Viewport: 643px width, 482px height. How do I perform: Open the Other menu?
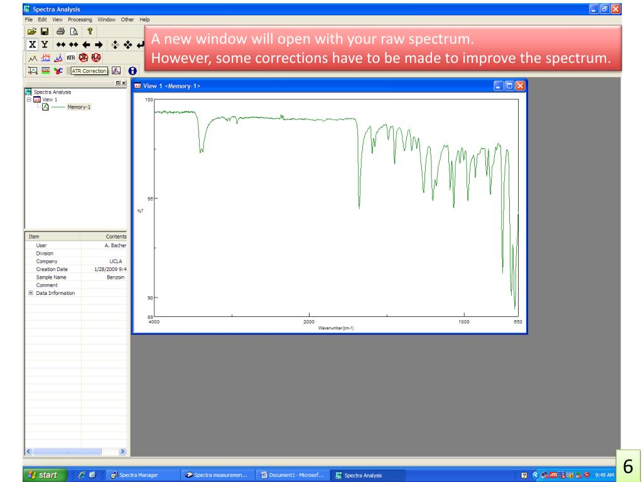pyautogui.click(x=127, y=19)
